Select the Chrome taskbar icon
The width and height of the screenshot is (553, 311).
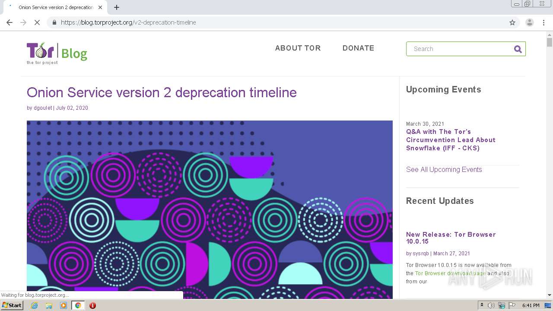point(78,305)
